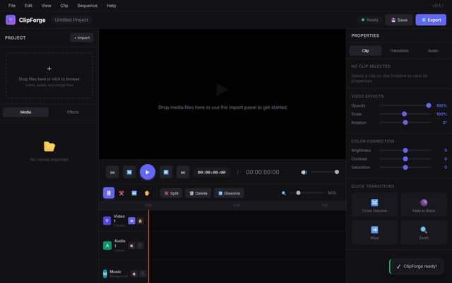Adjust the preview volume slider
Viewport: 452px width, 283px height.
[325, 172]
